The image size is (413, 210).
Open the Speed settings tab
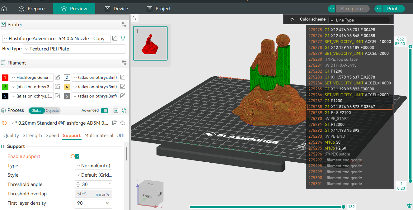tap(52, 136)
